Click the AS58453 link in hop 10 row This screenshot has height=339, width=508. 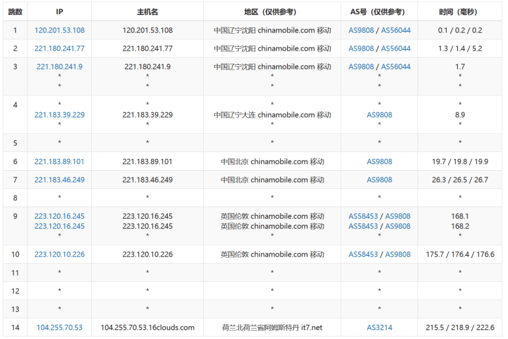tap(363, 254)
